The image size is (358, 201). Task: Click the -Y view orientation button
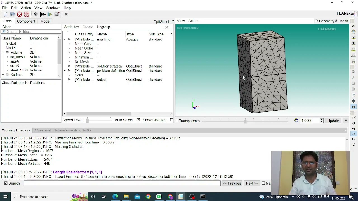point(354,134)
